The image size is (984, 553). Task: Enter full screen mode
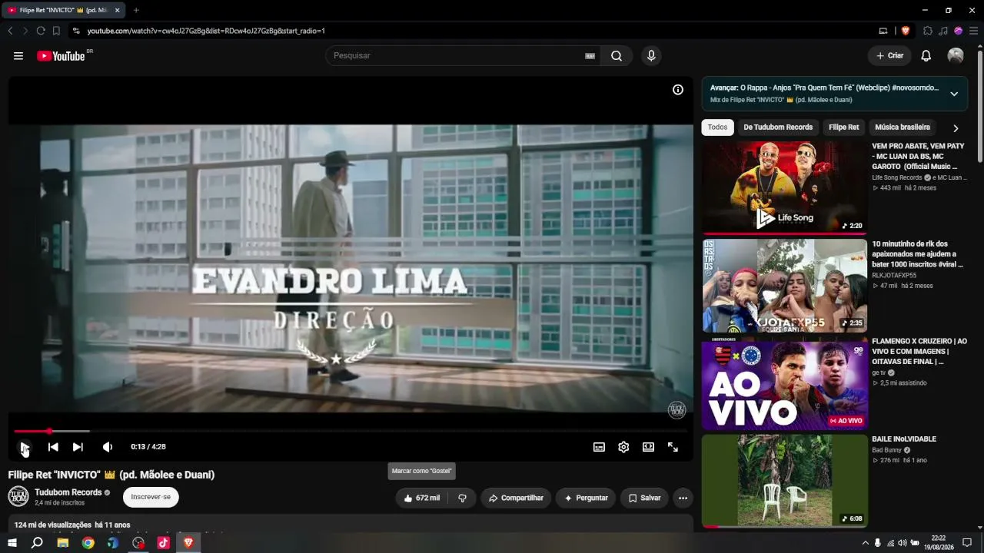673,447
